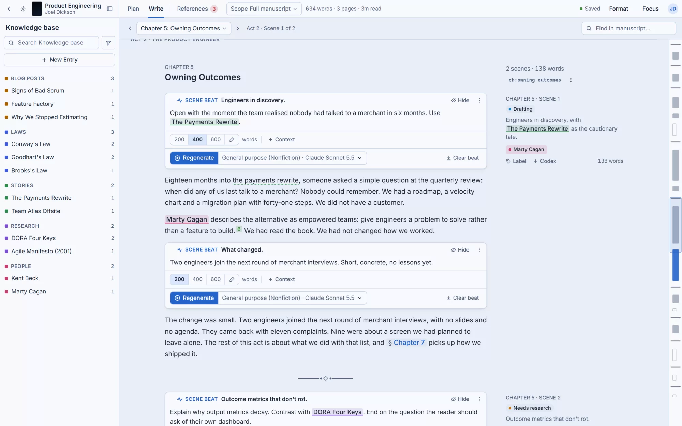Open the References tab
This screenshot has width=682, height=426.
[197, 9]
